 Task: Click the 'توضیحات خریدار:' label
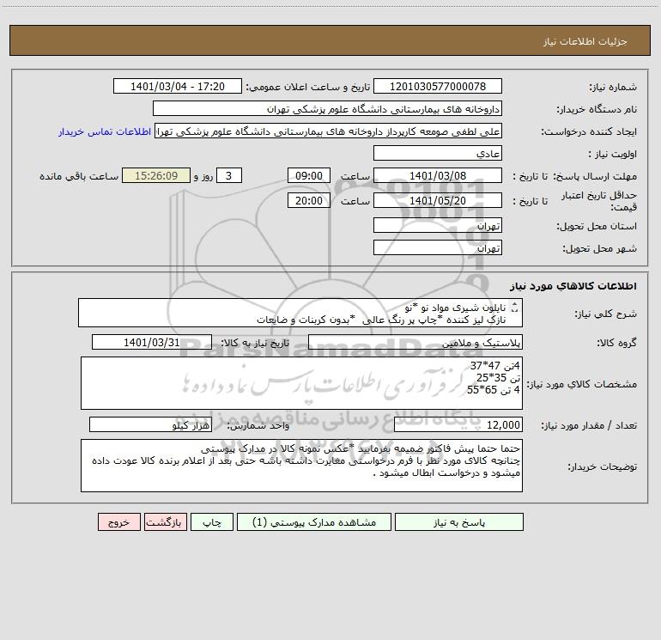click(603, 466)
